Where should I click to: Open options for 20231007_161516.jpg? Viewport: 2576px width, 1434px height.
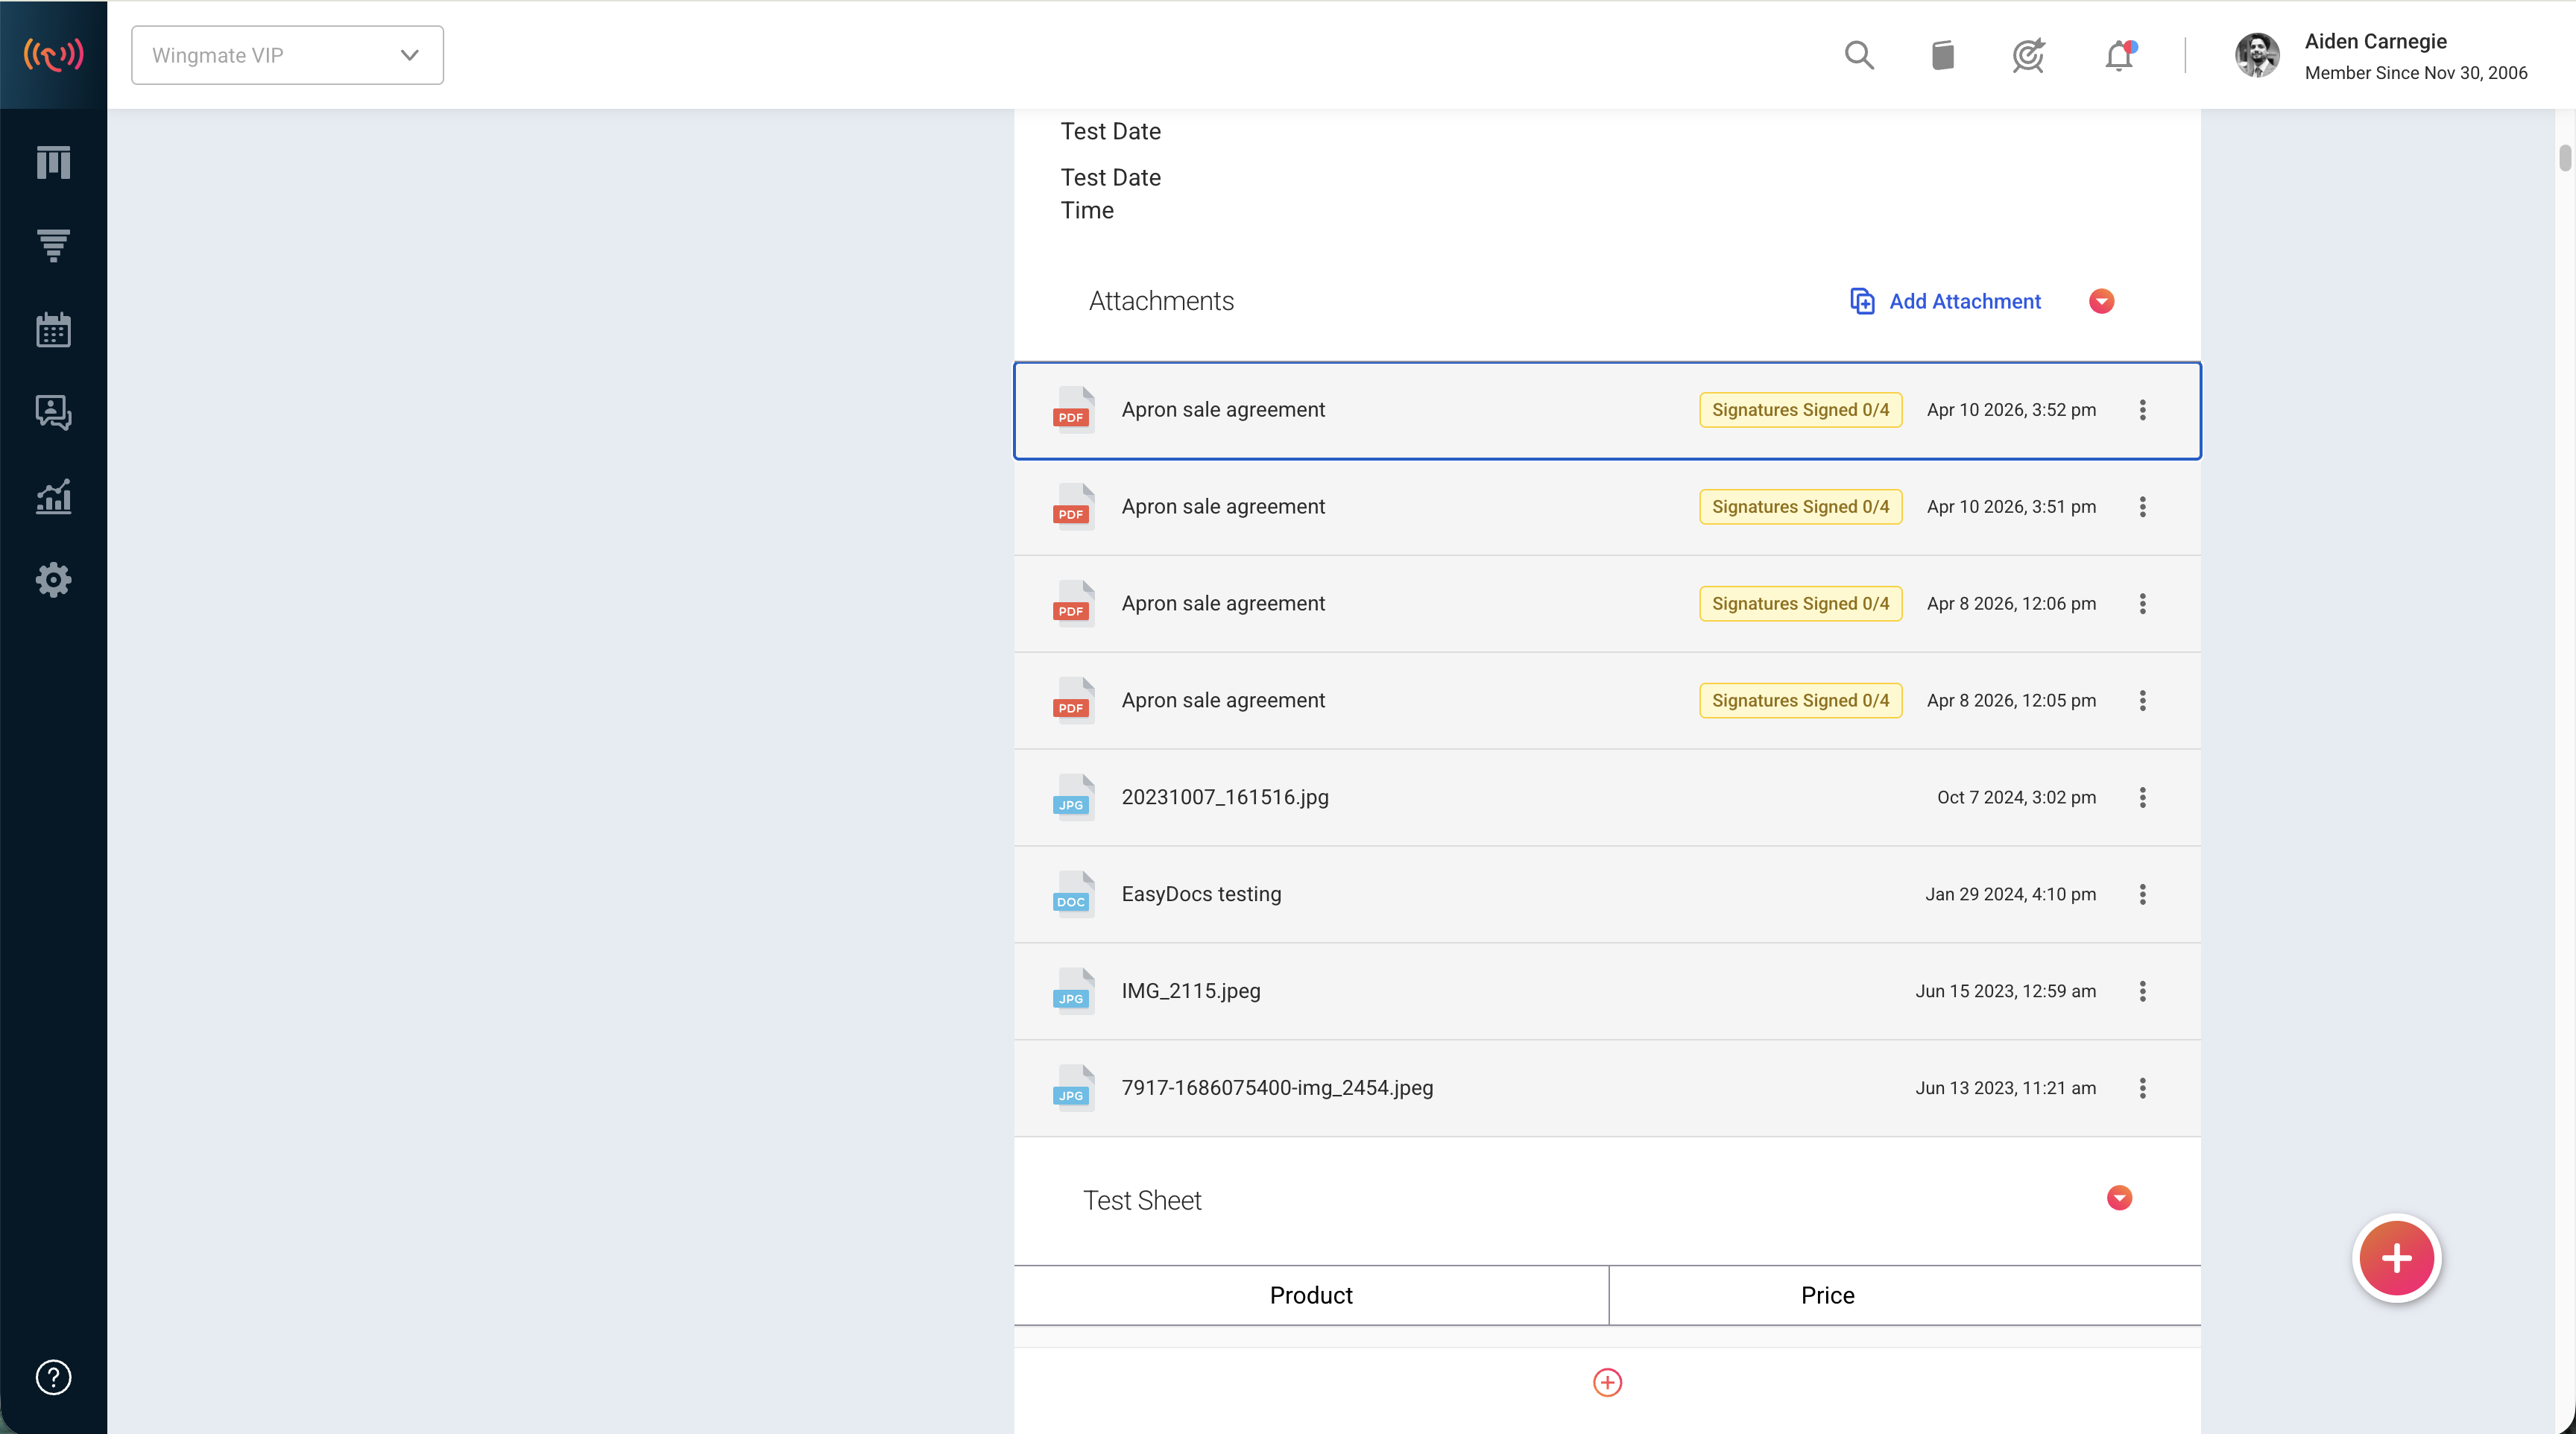(2142, 798)
